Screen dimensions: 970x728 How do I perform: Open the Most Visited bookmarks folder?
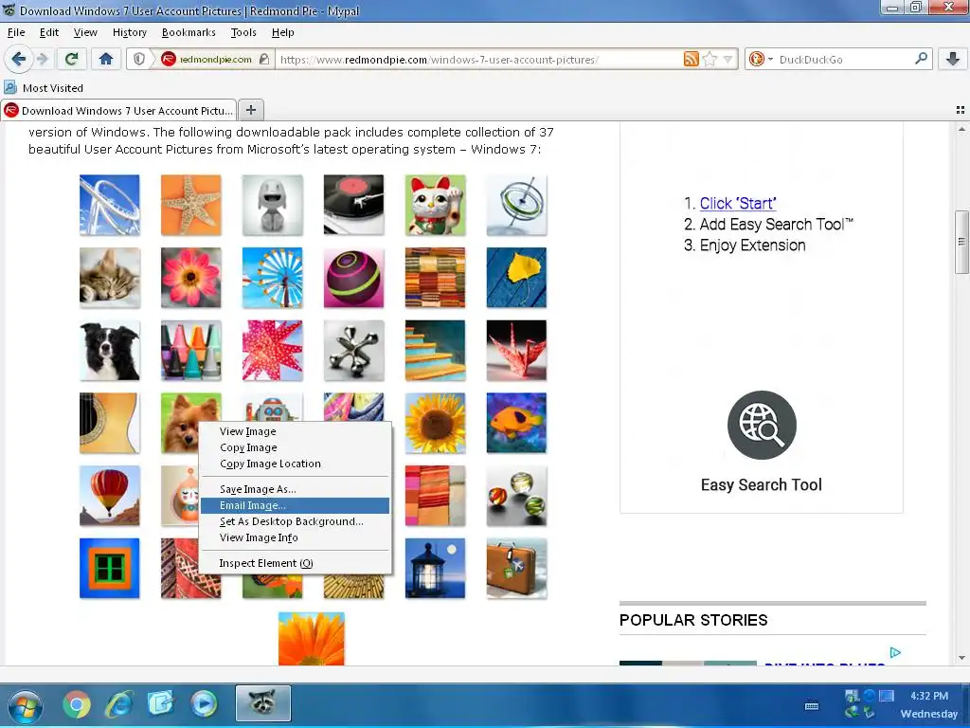point(44,88)
